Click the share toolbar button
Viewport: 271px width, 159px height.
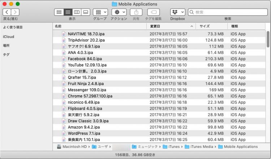point(136,12)
